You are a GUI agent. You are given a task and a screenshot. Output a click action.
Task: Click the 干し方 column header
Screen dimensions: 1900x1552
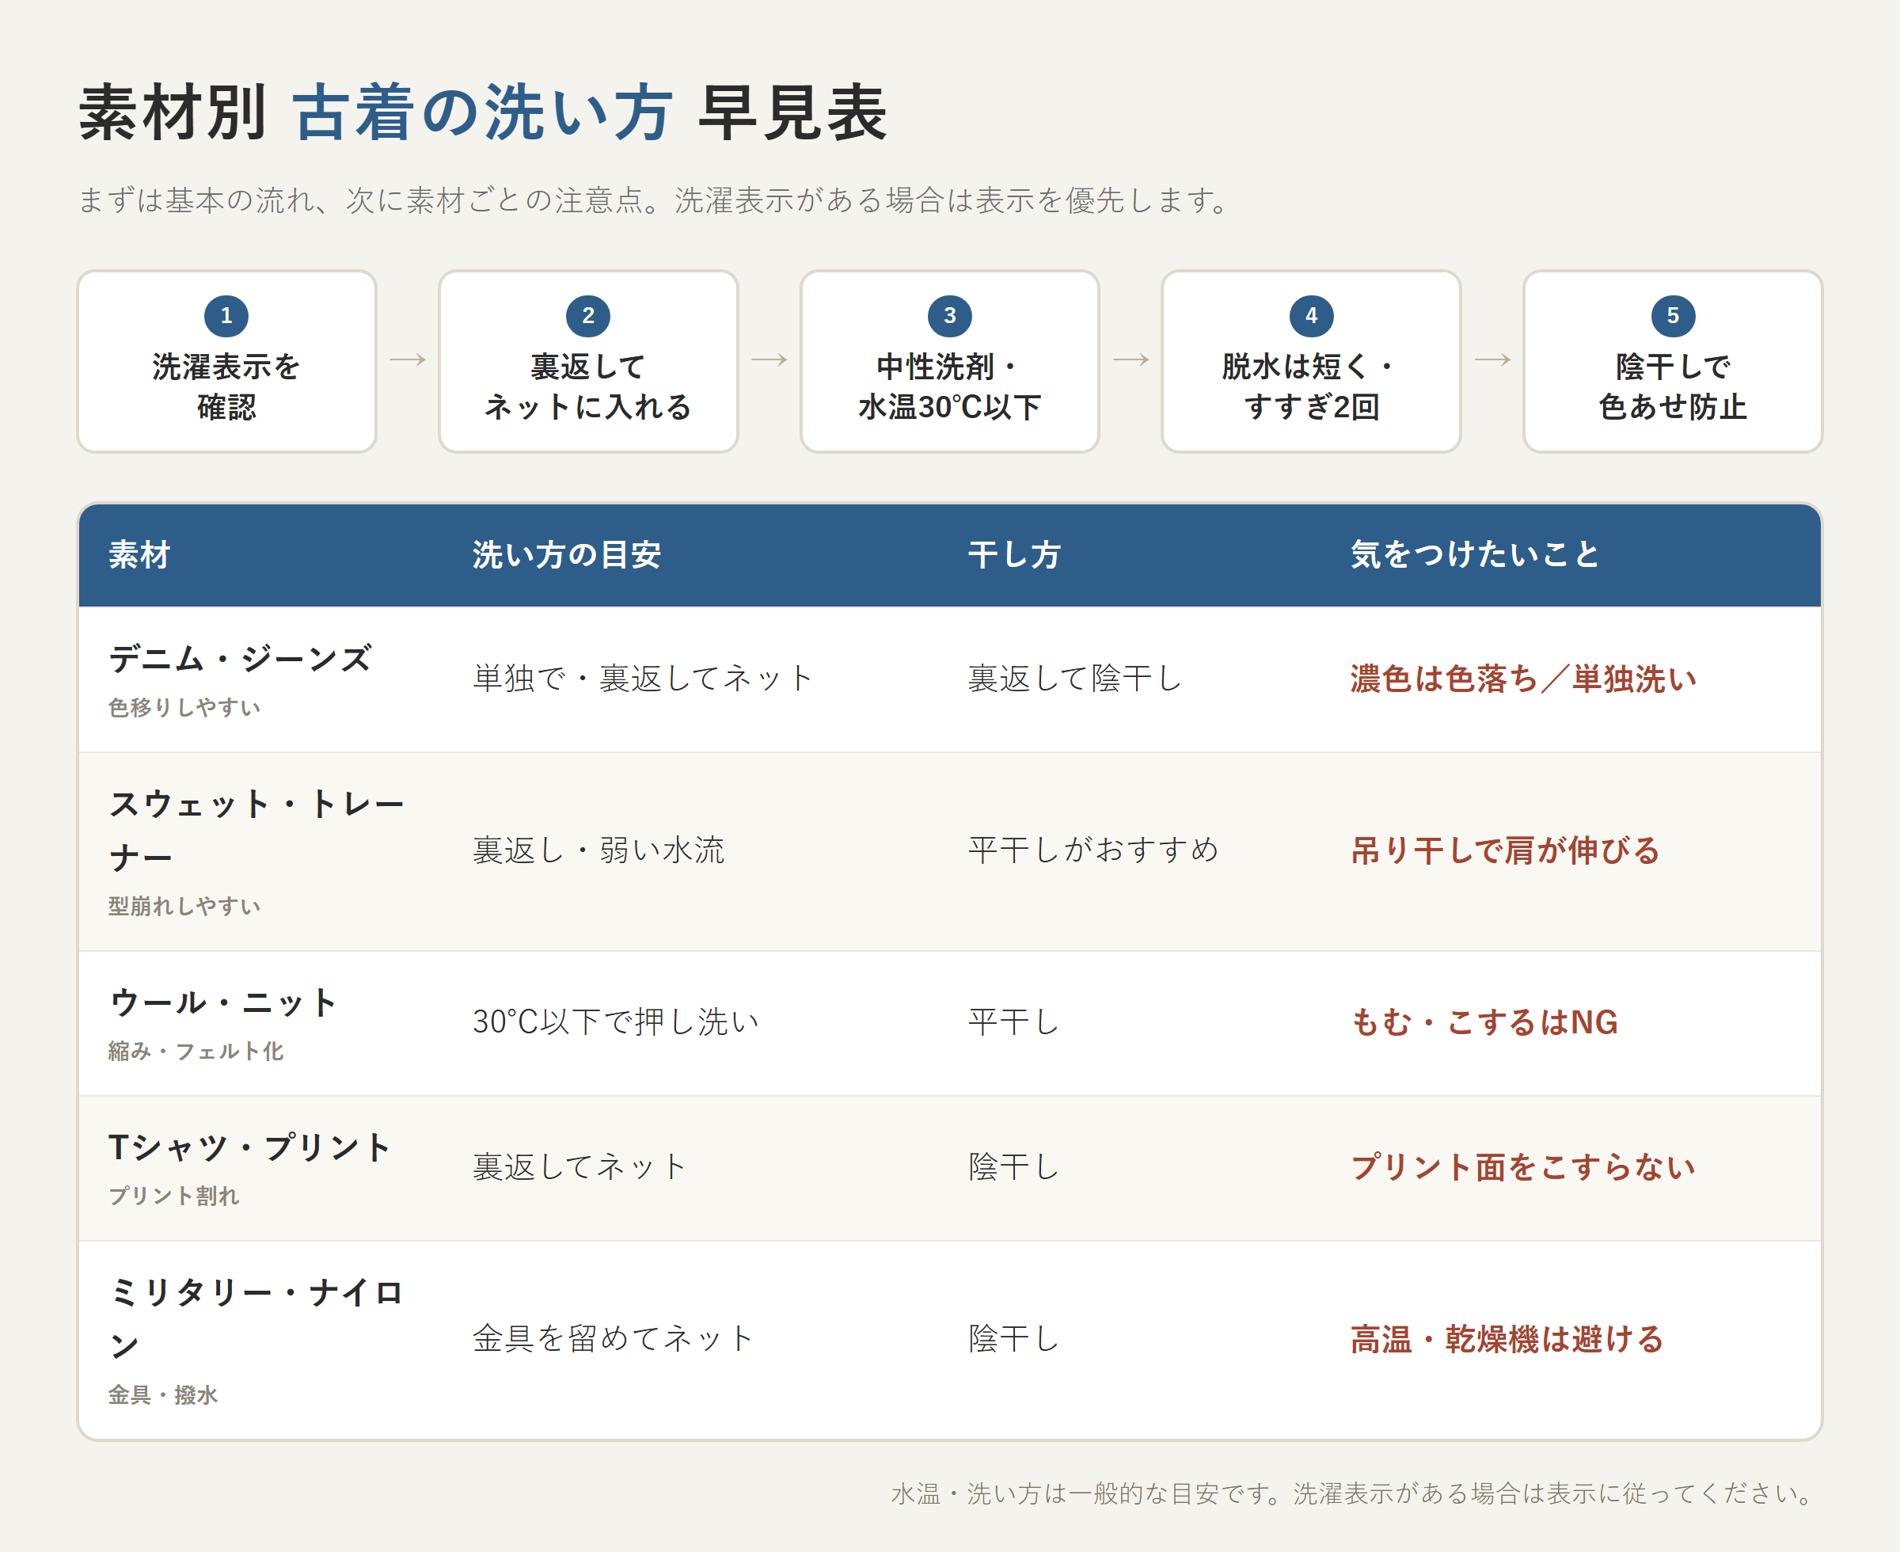(1014, 554)
